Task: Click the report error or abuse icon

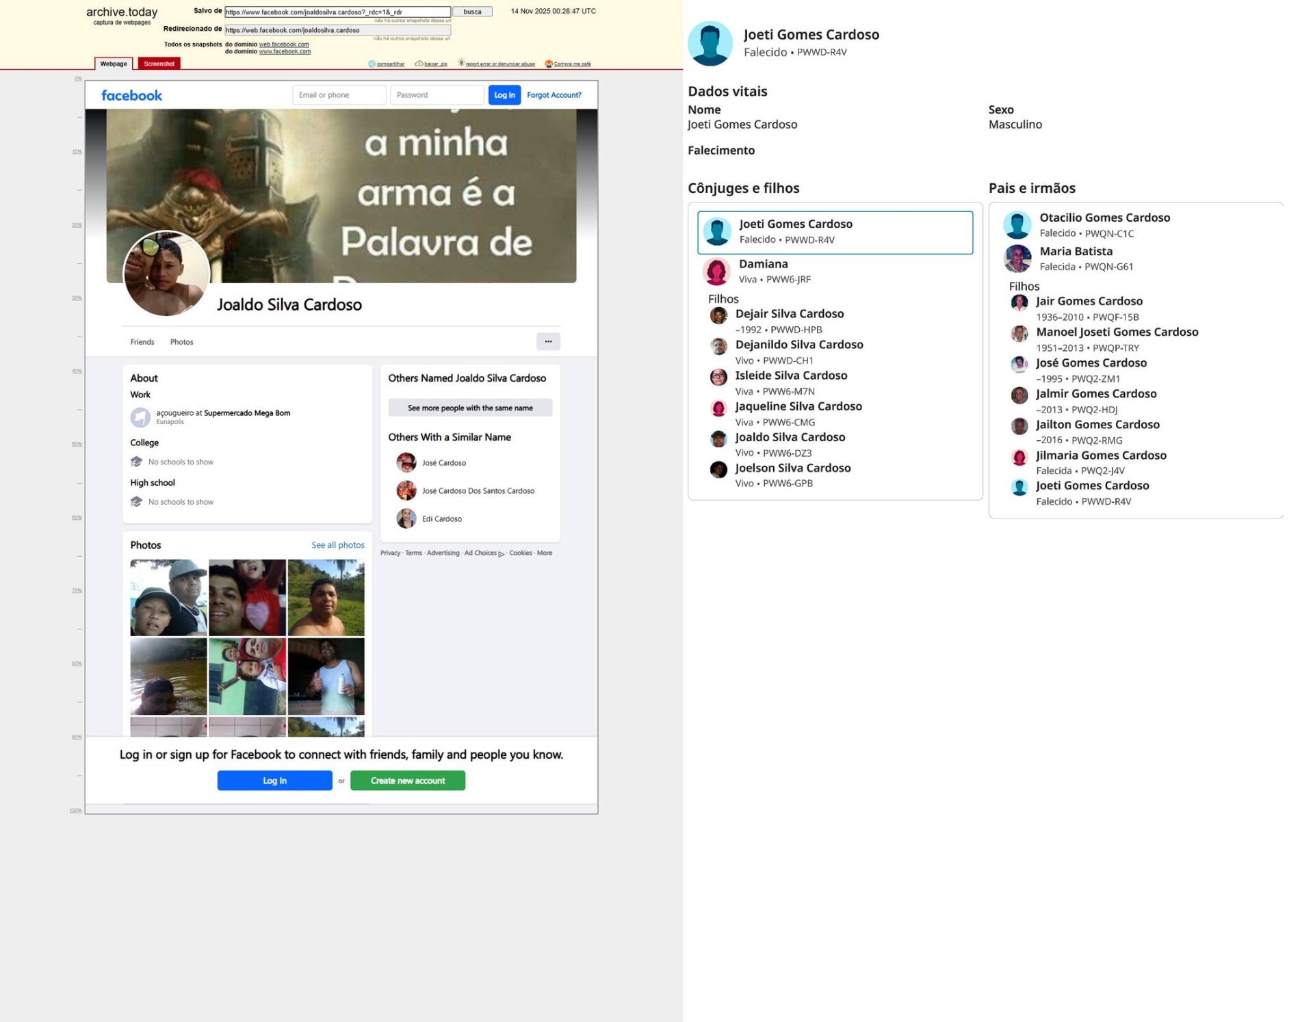Action: [x=461, y=63]
